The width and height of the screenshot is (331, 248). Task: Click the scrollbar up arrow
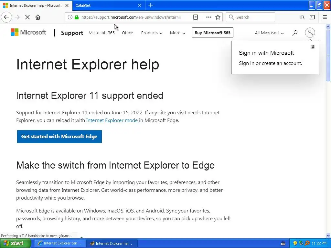click(x=328, y=26)
